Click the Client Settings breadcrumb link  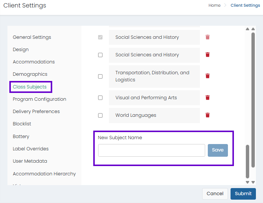(x=245, y=5)
